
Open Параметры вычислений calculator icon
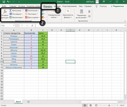point(81,12)
